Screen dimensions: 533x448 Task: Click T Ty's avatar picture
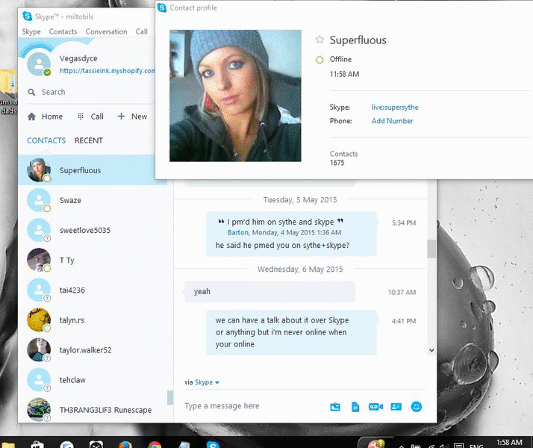38,260
